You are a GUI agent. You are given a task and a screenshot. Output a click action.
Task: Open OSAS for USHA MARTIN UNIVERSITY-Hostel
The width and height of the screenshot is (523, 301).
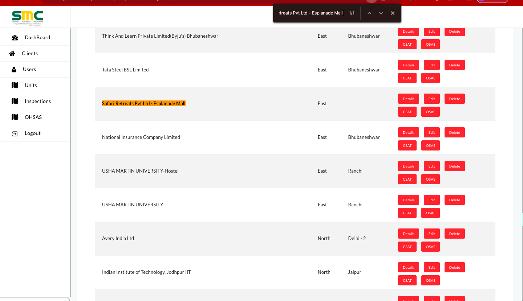point(431,180)
